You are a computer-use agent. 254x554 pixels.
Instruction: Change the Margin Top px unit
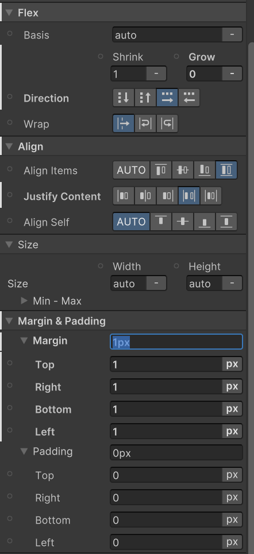pos(232,365)
